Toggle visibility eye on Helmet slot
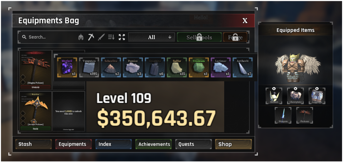The height and width of the screenshot is (162, 343). coord(274,88)
